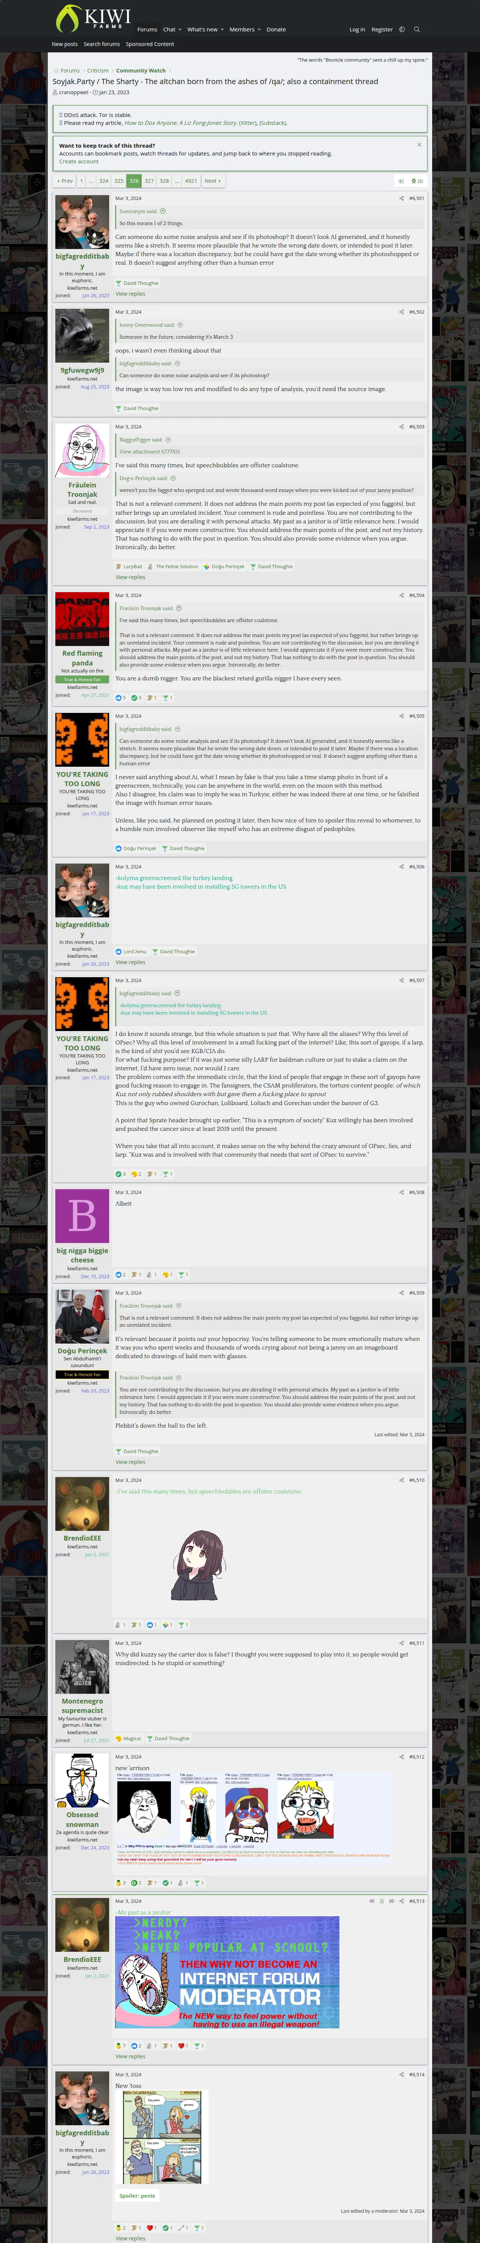480x2243 pixels.
Task: Click the share icon on post #6,505
Action: pyautogui.click(x=401, y=717)
